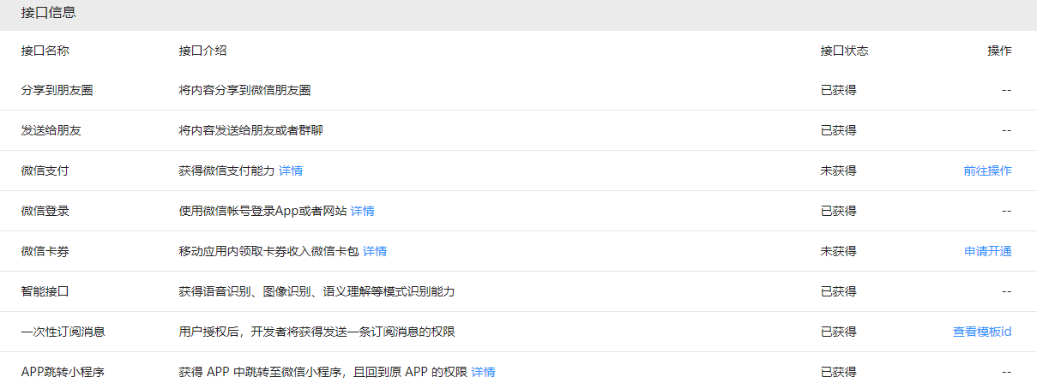Viewport: 1037px width, 389px height.
Task: Click description 移动应用内领取卡券收入微信卡包
Action: [x=268, y=251]
